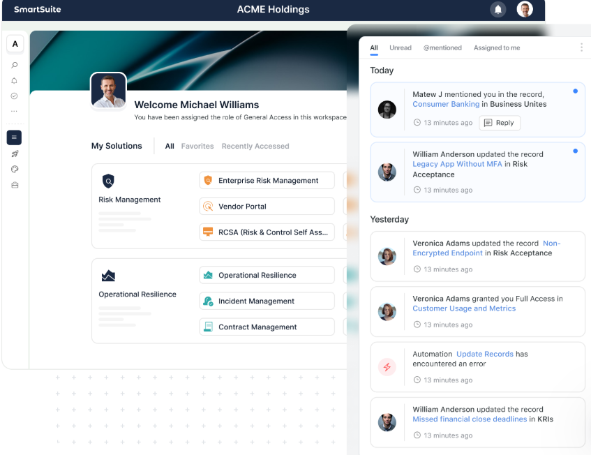This screenshot has width=591, height=455.
Task: Select the All tab in My Solutions
Action: coord(170,147)
